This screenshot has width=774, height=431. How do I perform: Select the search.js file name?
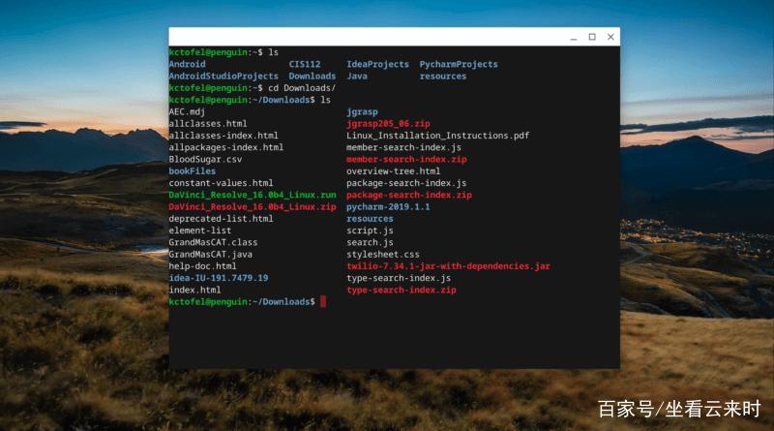(x=370, y=242)
